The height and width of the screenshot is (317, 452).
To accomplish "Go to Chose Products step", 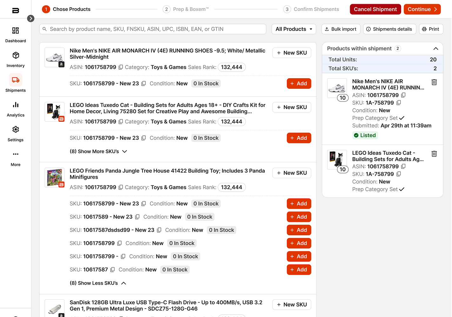I will click(66, 9).
